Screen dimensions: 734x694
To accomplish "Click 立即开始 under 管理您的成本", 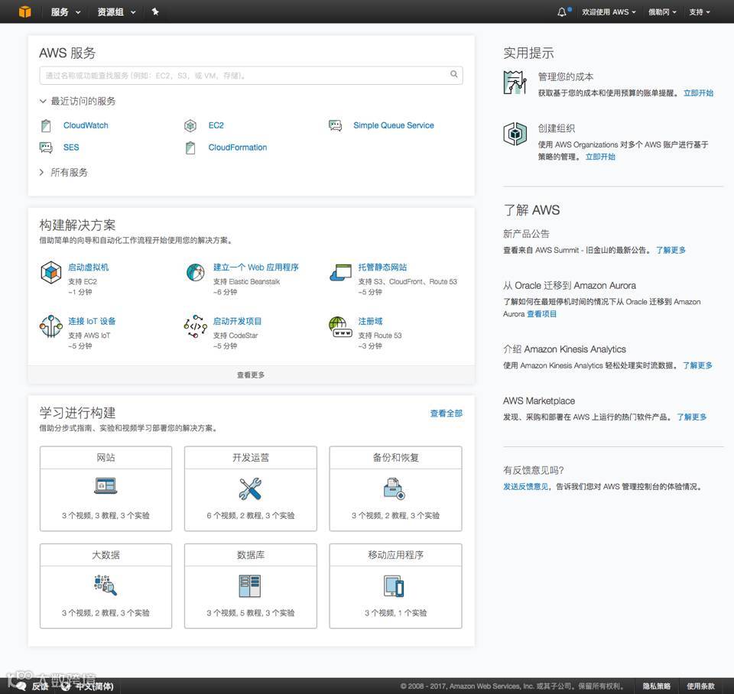I will (x=698, y=93).
